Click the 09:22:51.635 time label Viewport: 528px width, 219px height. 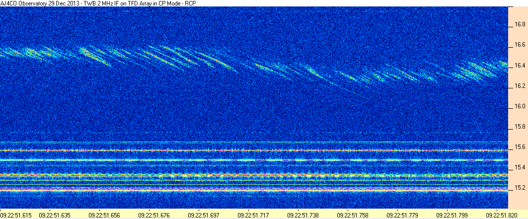coord(54,215)
